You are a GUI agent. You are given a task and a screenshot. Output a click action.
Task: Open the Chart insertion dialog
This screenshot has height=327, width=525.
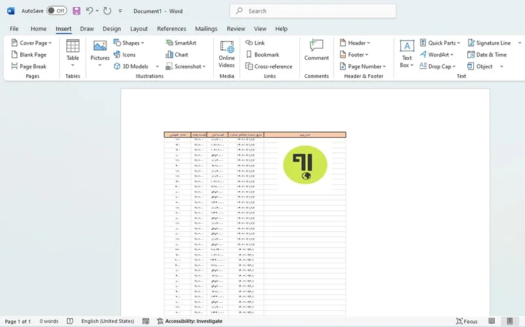[177, 54]
